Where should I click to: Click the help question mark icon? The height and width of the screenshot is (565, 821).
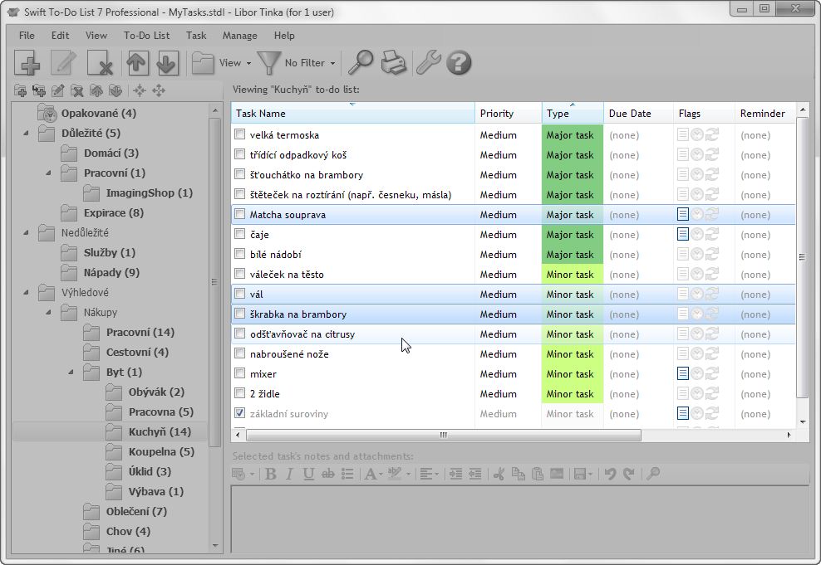click(x=459, y=63)
